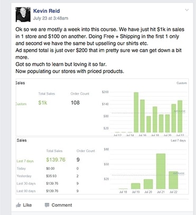The width and height of the screenshot is (196, 215).
Task: Click the $139.76 total sales figure
Action: tap(55, 160)
